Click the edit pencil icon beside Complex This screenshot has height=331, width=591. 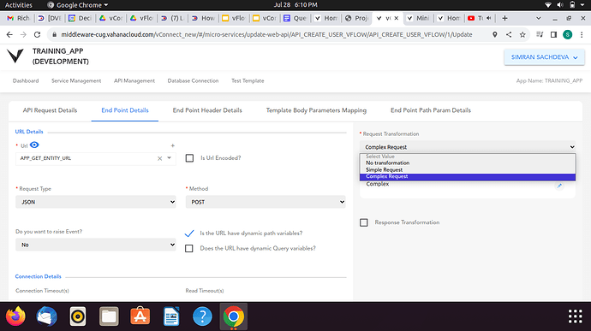pyautogui.click(x=559, y=186)
